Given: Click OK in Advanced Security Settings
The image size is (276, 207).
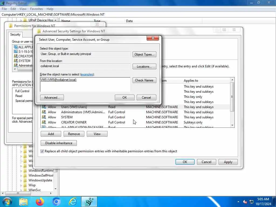Looking at the screenshot, I should point(185,162).
